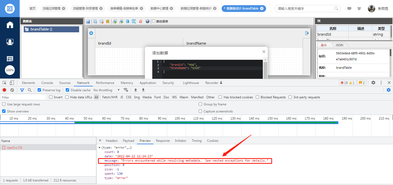Collapse the error response object tree
Viewport: 393px width, 185px height.
99,148
